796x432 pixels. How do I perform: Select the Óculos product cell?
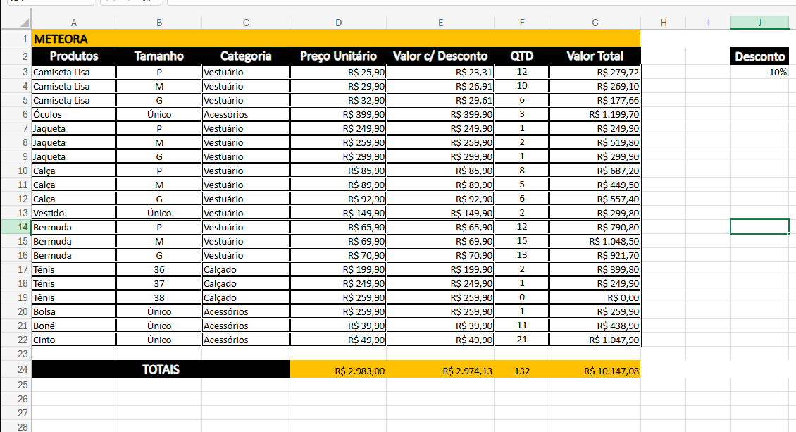point(73,114)
